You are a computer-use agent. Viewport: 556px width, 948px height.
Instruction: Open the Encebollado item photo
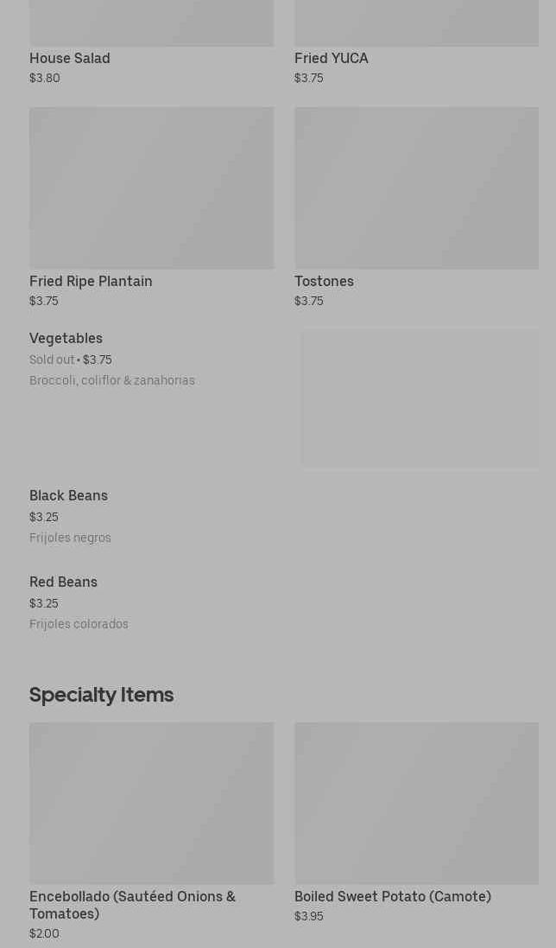coord(151,803)
